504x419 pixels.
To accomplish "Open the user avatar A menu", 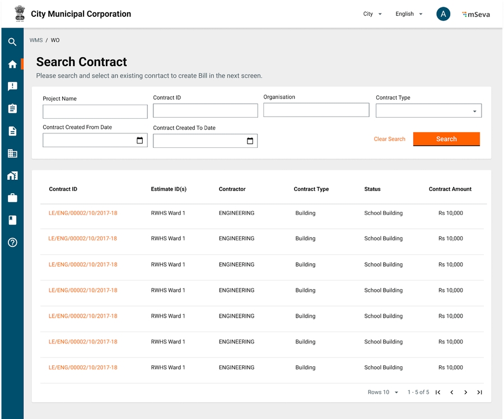I will 443,14.
